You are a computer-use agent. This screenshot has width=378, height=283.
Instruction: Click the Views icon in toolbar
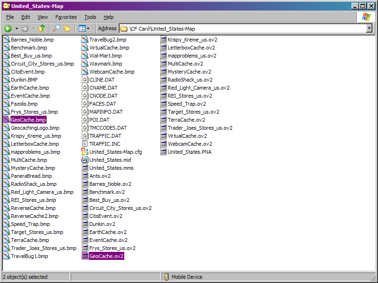(82, 29)
